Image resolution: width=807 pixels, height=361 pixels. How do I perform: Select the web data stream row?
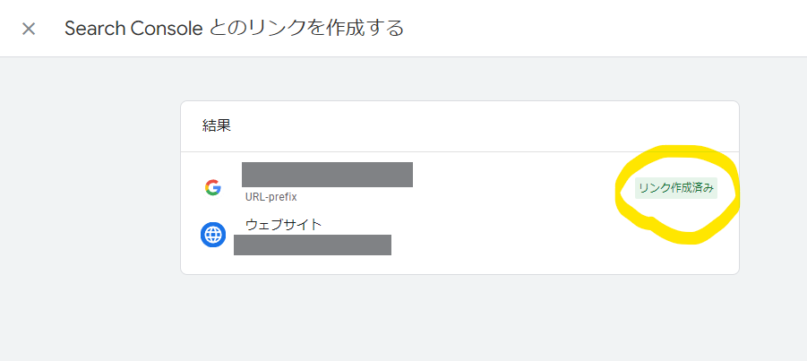(x=459, y=236)
